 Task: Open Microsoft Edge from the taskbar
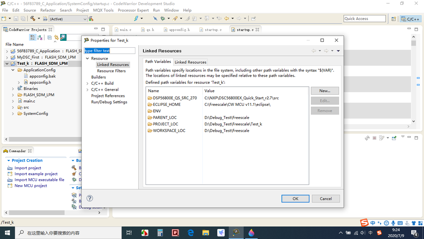click(x=191, y=233)
